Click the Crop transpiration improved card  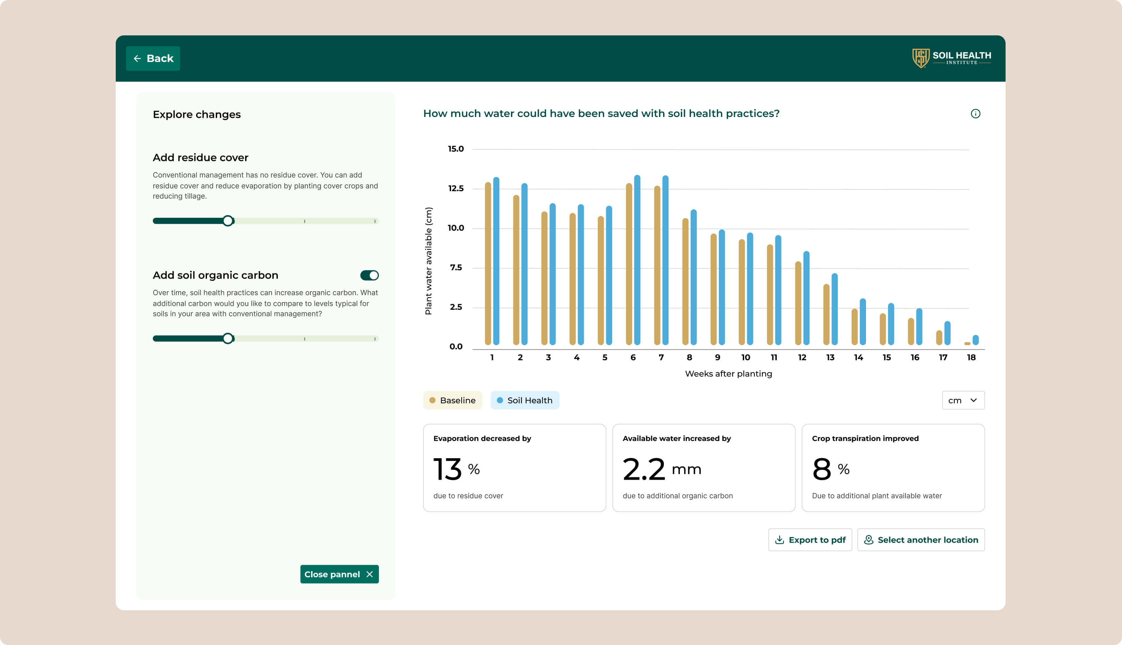893,468
